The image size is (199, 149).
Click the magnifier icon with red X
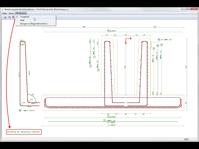[x=13, y=17]
